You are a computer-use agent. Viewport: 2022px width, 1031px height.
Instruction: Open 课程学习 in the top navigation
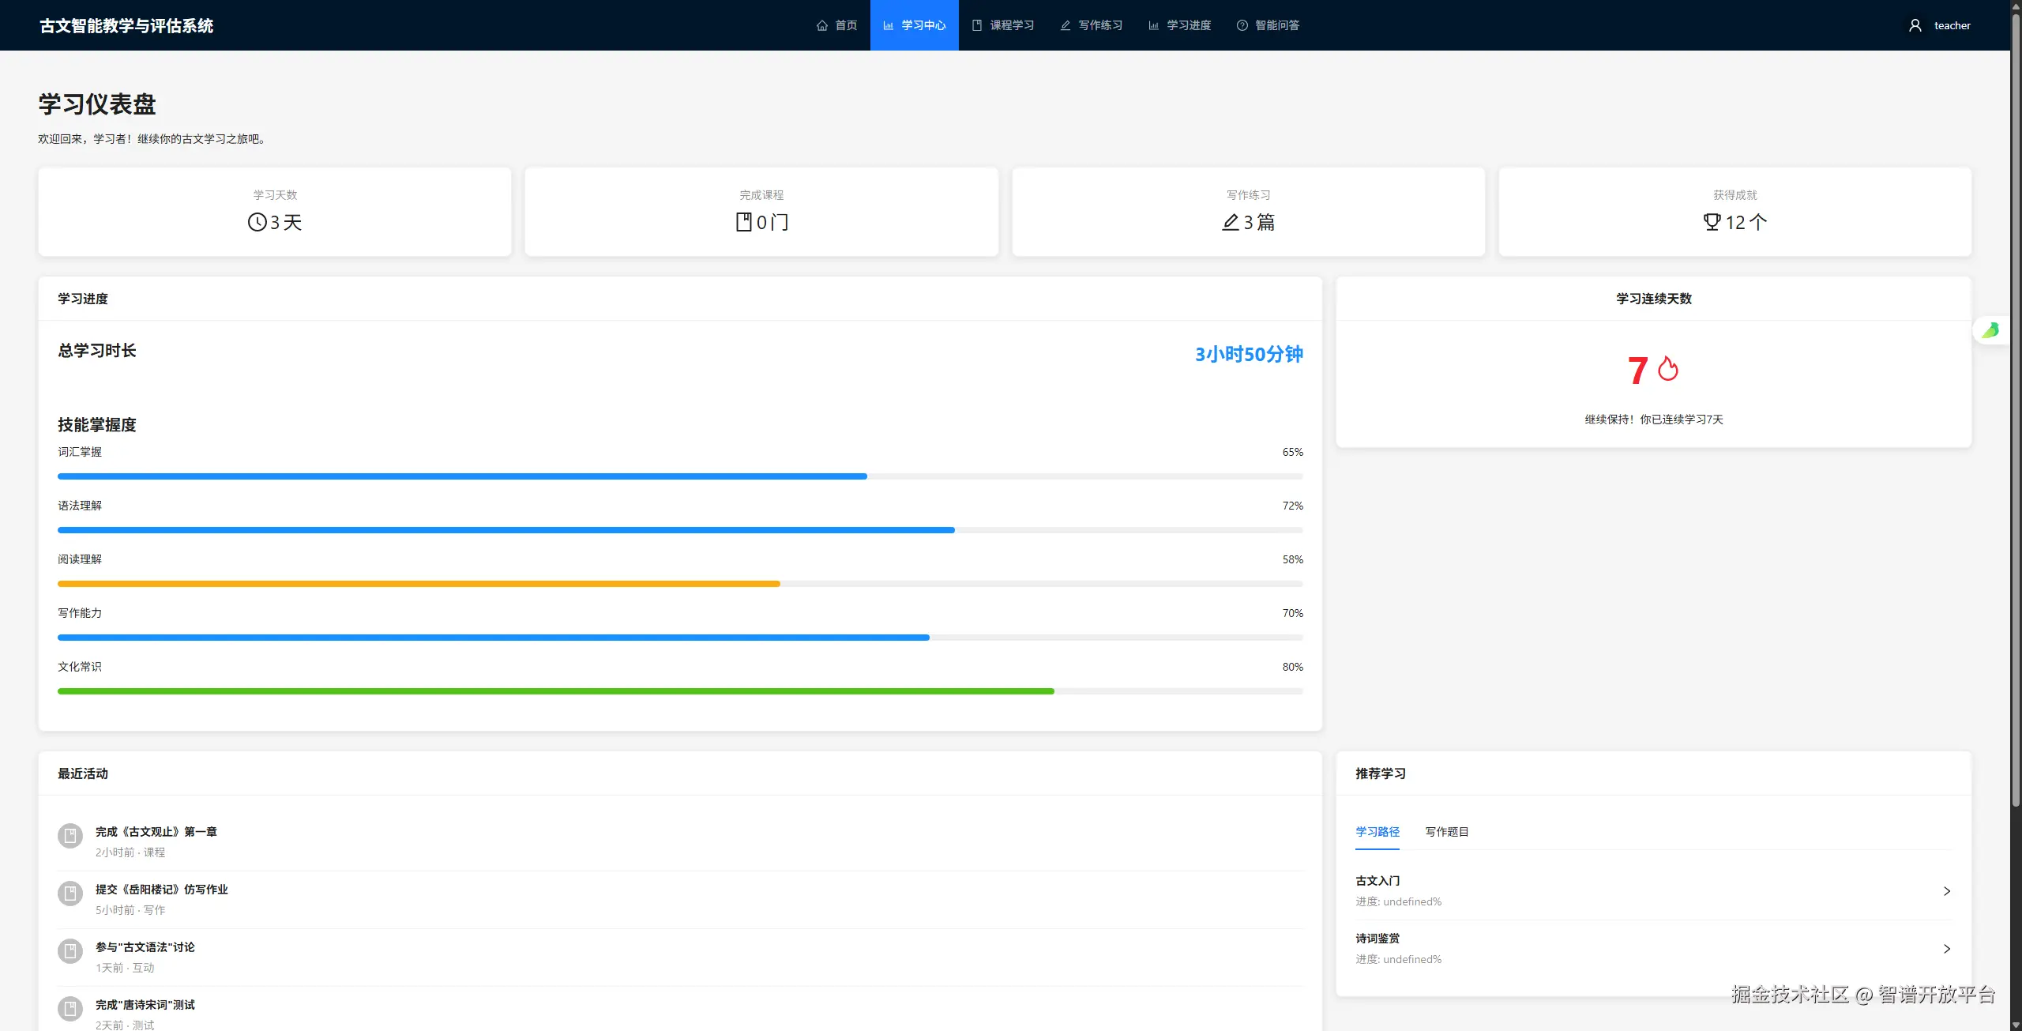point(1002,25)
